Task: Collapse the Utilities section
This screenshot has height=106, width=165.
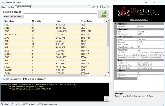Action: pos(115,70)
